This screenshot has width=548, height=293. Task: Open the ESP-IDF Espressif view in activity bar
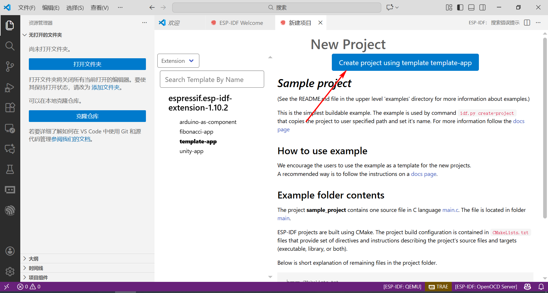coord(10,210)
